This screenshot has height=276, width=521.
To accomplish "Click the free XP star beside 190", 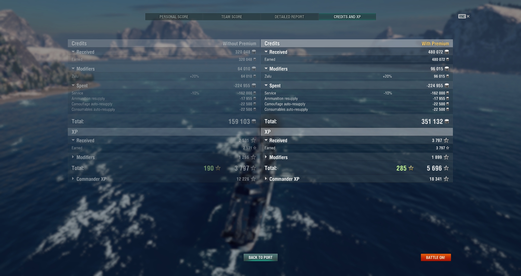I will point(218,168).
